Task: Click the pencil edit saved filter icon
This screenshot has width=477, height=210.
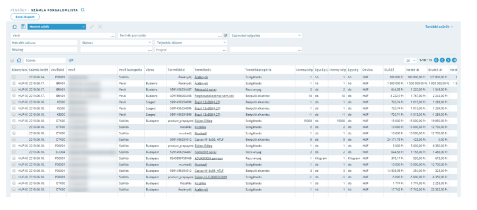Action: pos(92,26)
